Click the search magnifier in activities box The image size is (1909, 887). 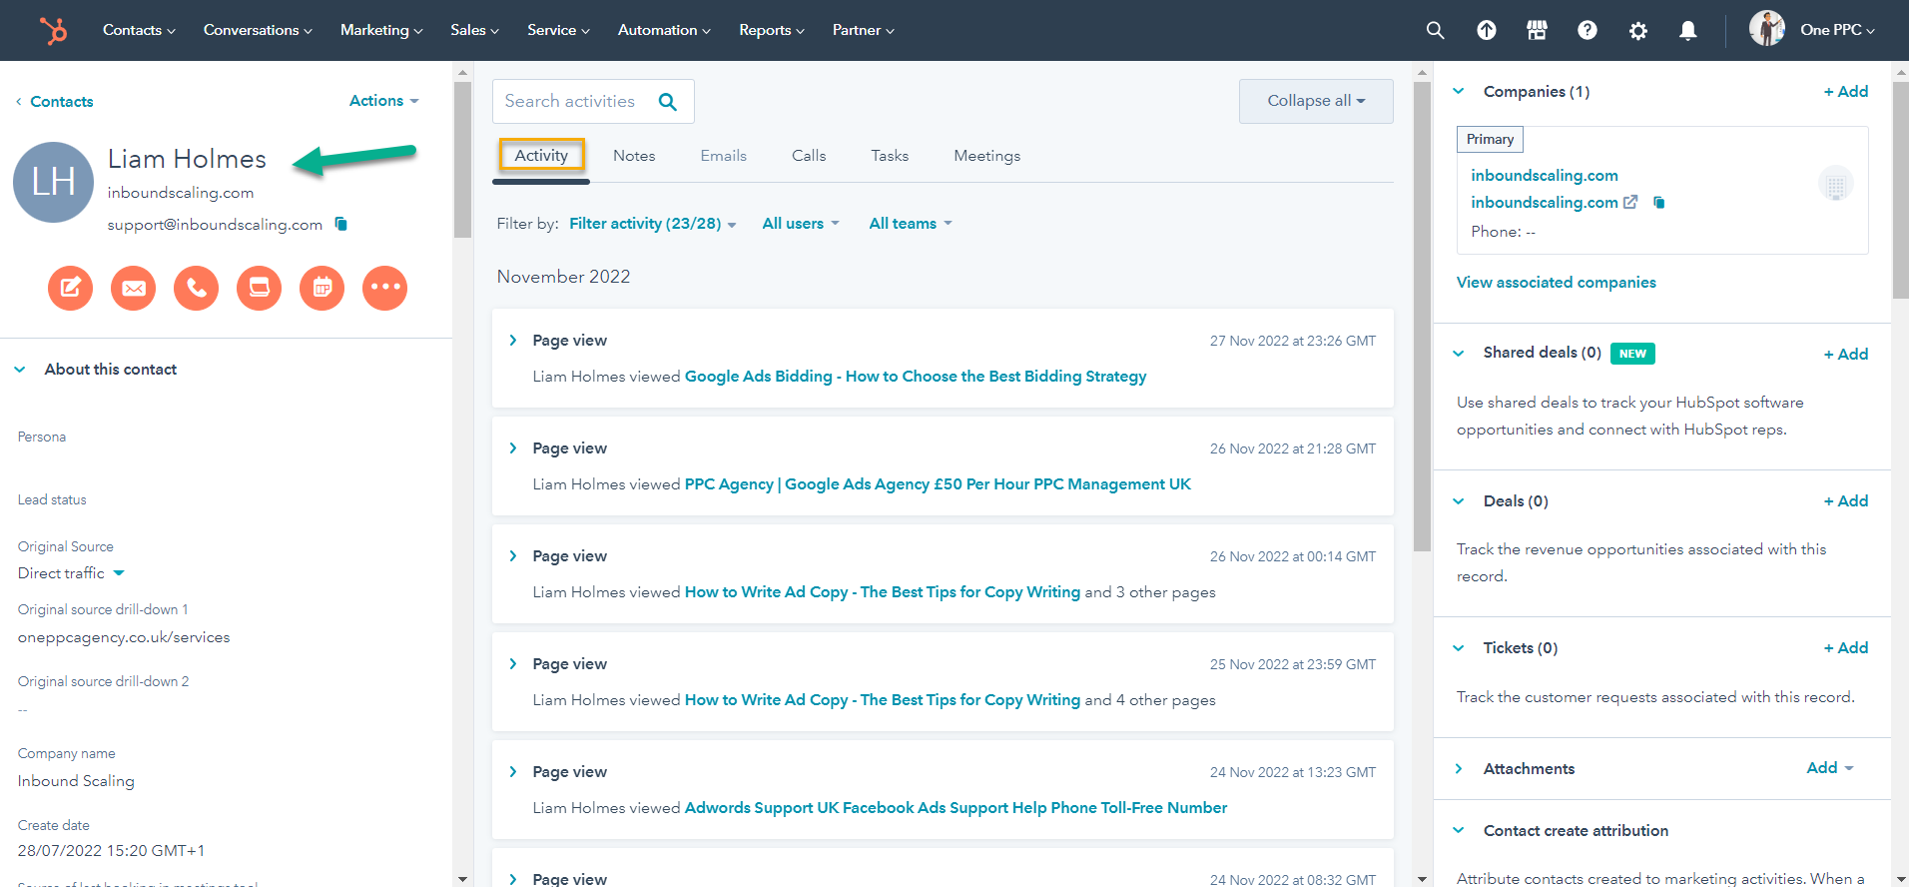coord(668,101)
